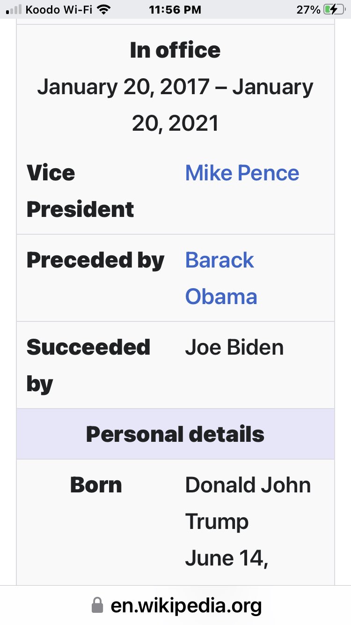Tap the June 14 birth date text
Image resolution: width=351 pixels, height=625 pixels.
227,558
